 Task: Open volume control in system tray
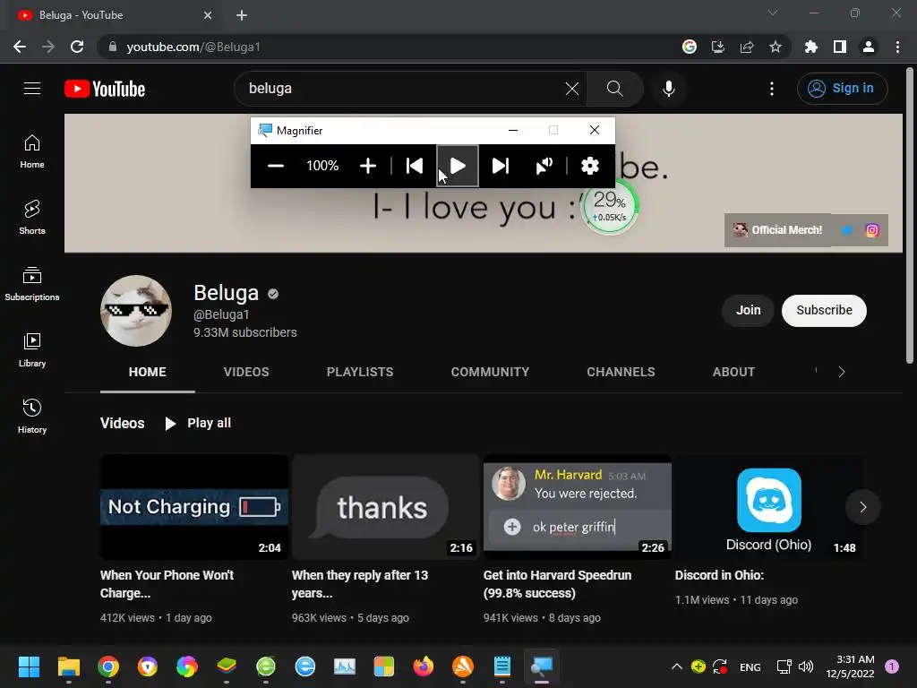[807, 666]
